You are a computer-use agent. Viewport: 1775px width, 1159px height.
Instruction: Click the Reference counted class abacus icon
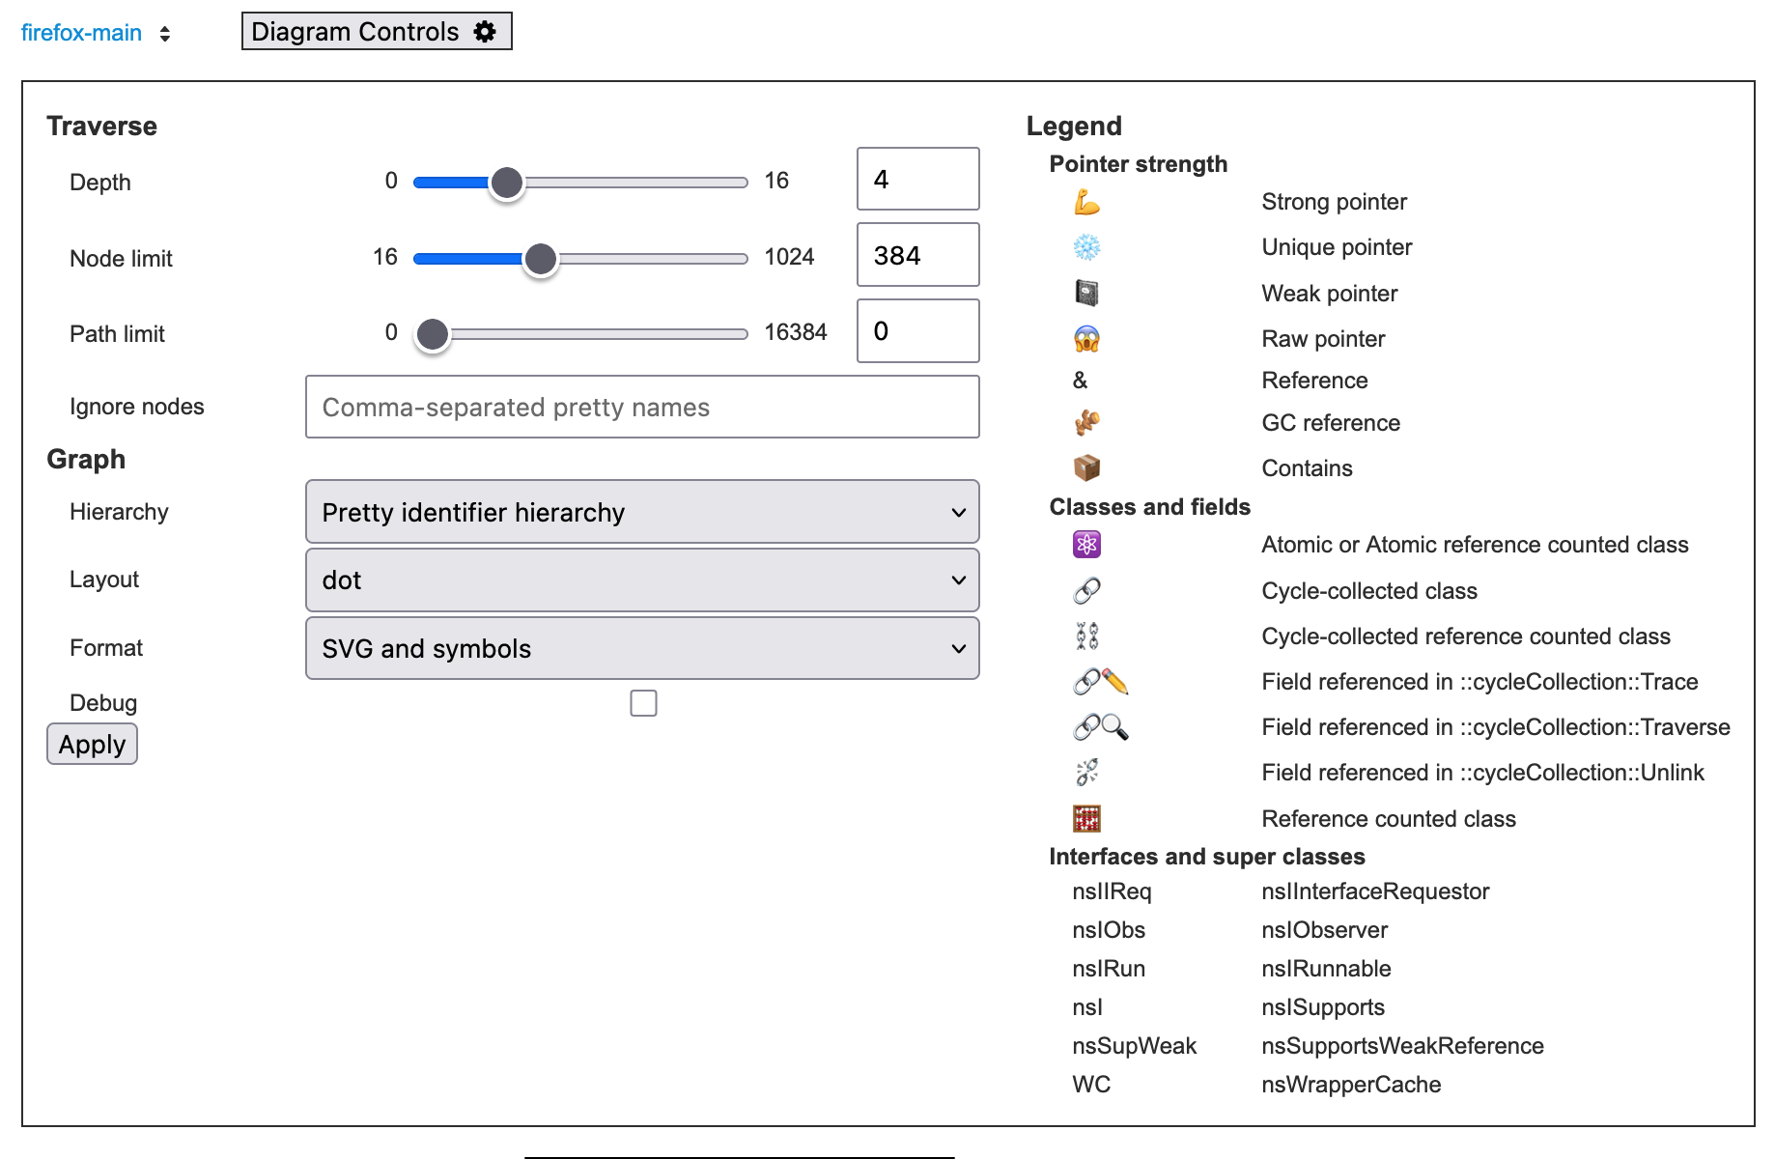pos(1086,819)
